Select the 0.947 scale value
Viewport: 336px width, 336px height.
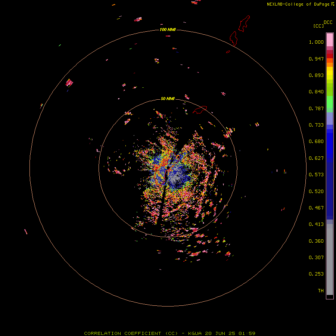[316, 59]
